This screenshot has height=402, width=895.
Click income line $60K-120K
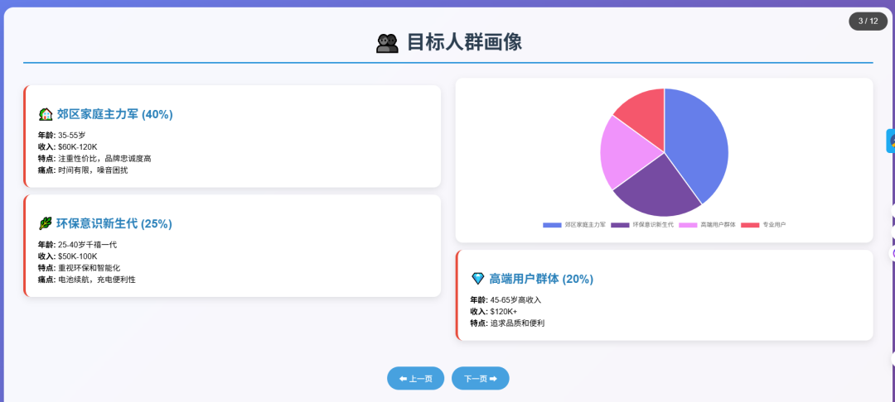tap(78, 147)
